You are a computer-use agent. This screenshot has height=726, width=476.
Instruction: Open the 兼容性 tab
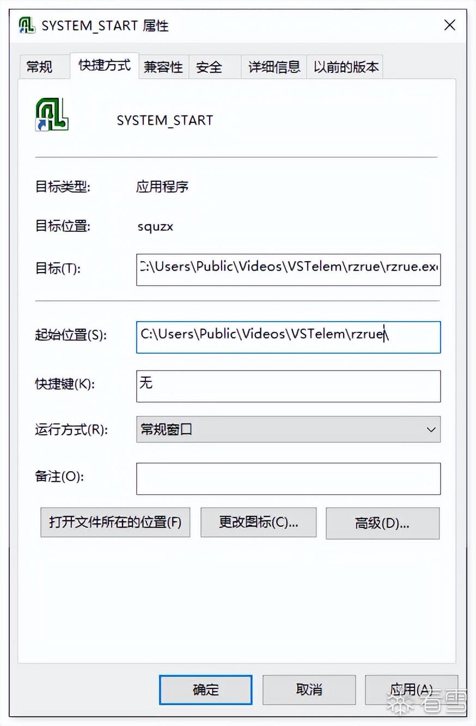pos(163,67)
